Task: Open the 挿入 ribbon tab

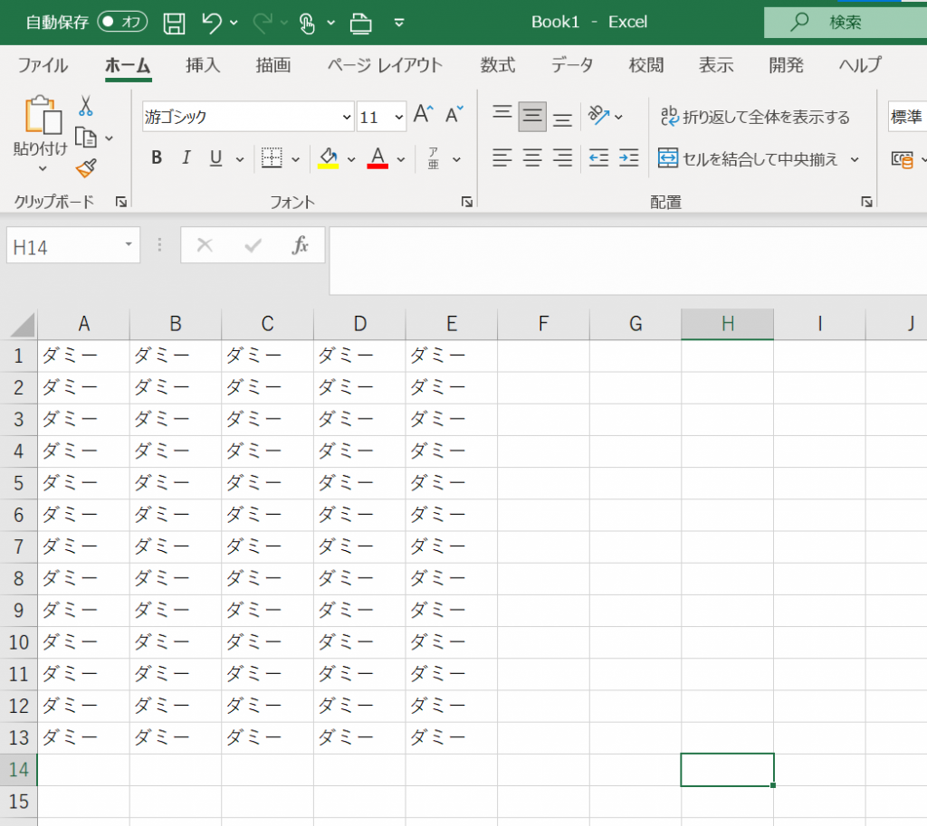Action: click(203, 65)
